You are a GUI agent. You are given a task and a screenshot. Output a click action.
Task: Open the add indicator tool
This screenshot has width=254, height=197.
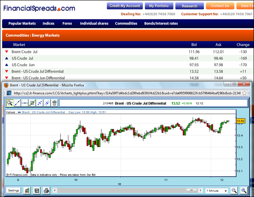[32, 103]
